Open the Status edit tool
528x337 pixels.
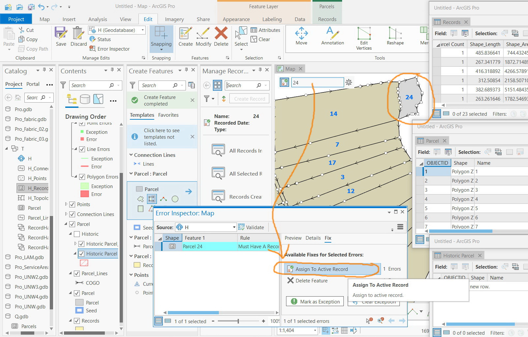pyautogui.click(x=100, y=39)
